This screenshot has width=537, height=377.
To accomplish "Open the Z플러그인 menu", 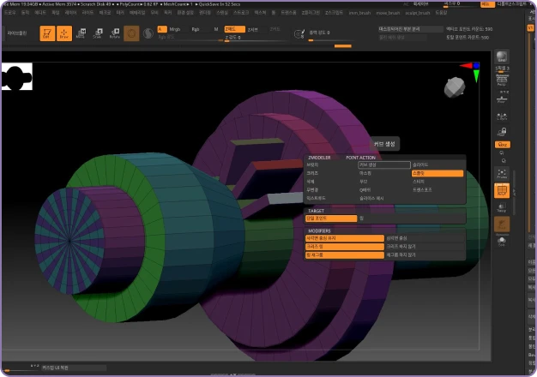I will 311,13.
